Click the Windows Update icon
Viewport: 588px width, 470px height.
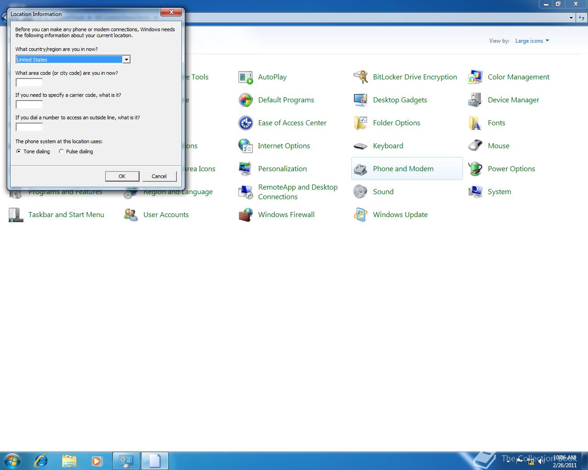(x=361, y=215)
